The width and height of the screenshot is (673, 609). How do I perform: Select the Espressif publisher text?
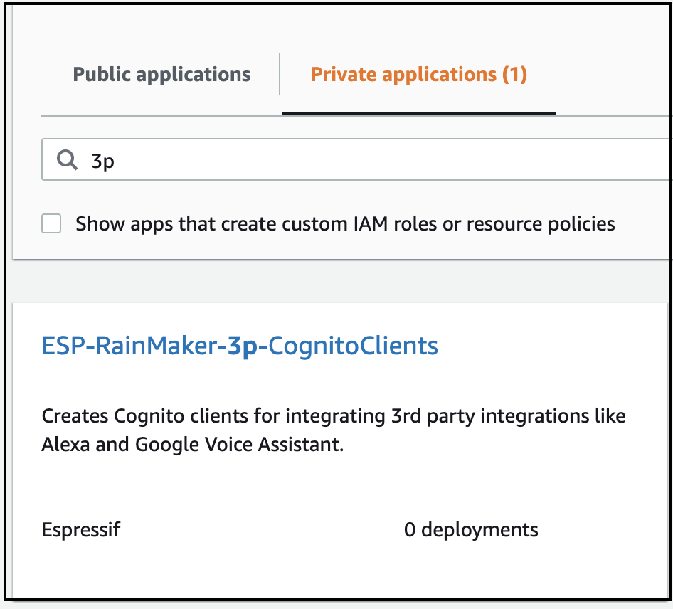pos(81,529)
